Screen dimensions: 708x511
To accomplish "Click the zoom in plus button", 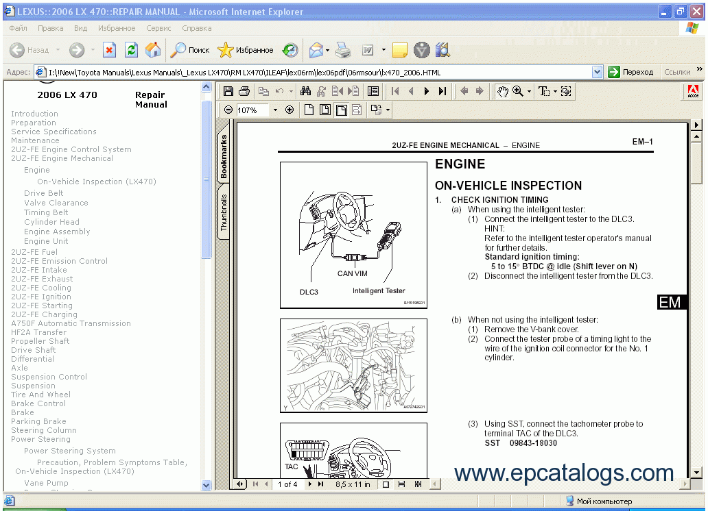I will (290, 110).
